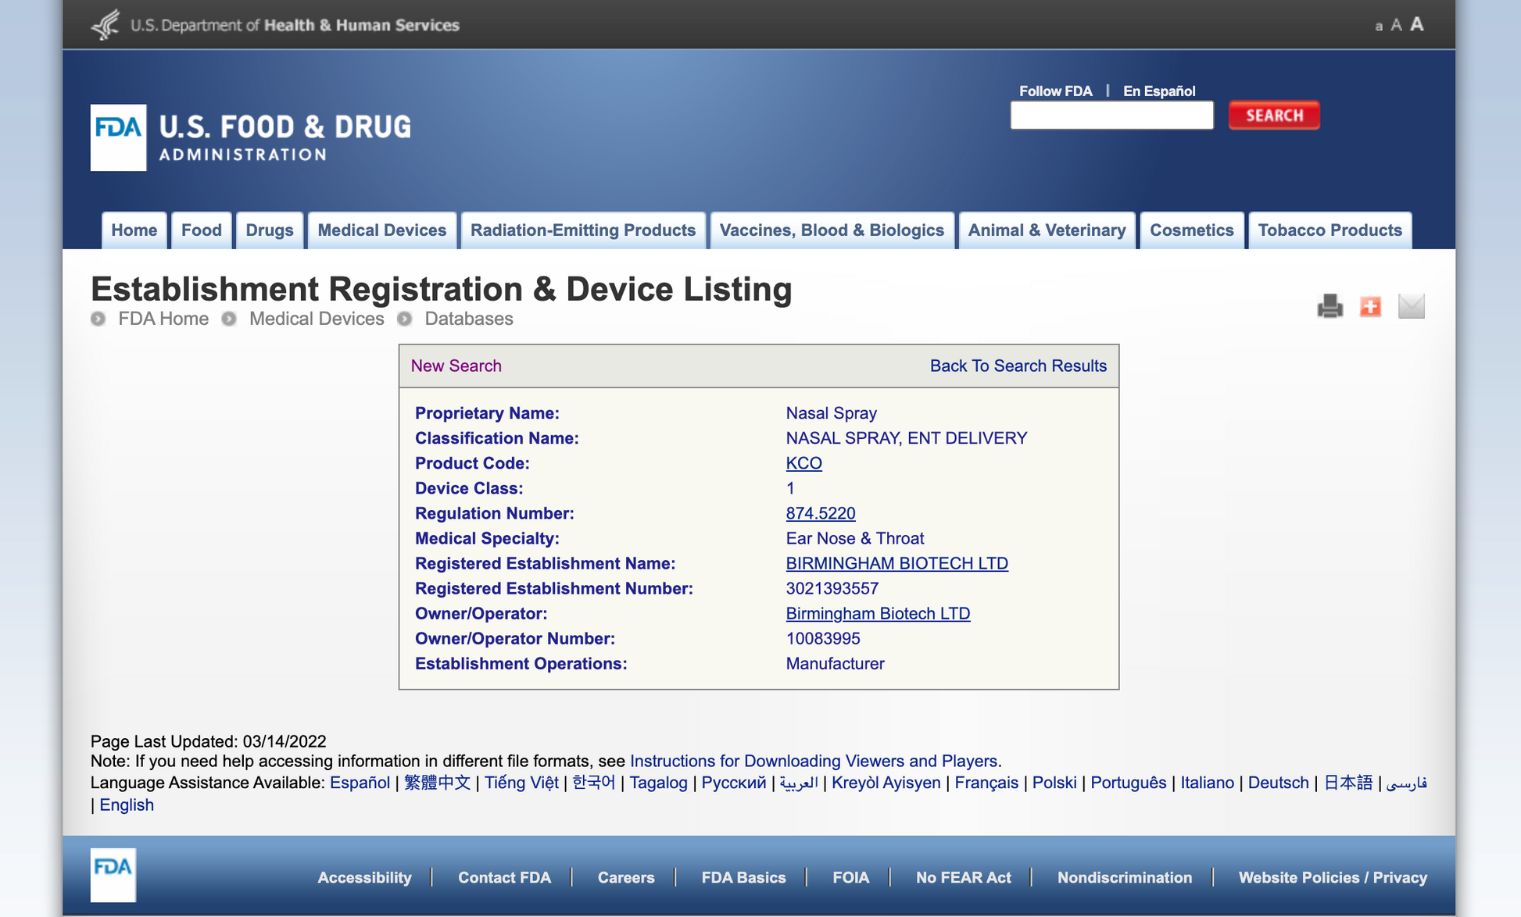Open the Food tab
The height and width of the screenshot is (917, 1521).
click(x=202, y=230)
